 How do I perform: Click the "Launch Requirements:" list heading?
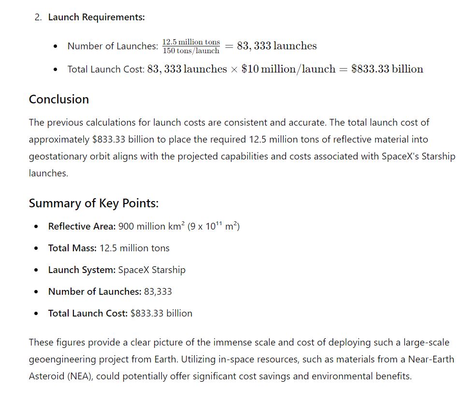[x=96, y=17]
